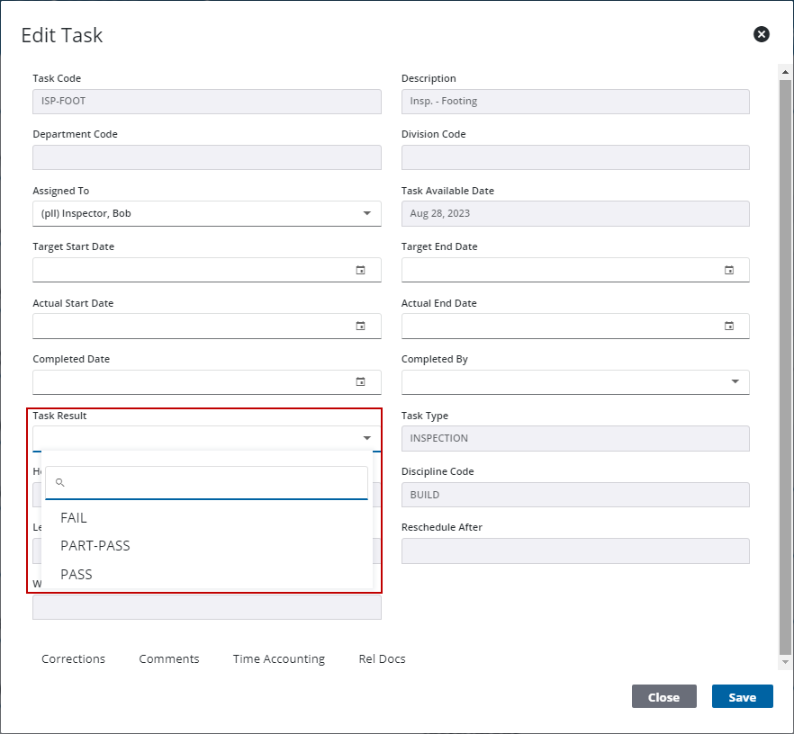Dismiss the Edit Task dialog with the X

click(x=761, y=34)
